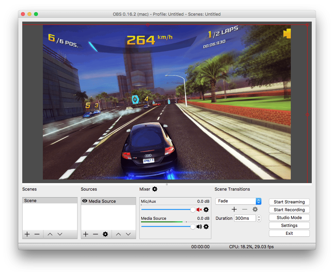Click the Duration input field
334x276 pixels.
click(245, 218)
